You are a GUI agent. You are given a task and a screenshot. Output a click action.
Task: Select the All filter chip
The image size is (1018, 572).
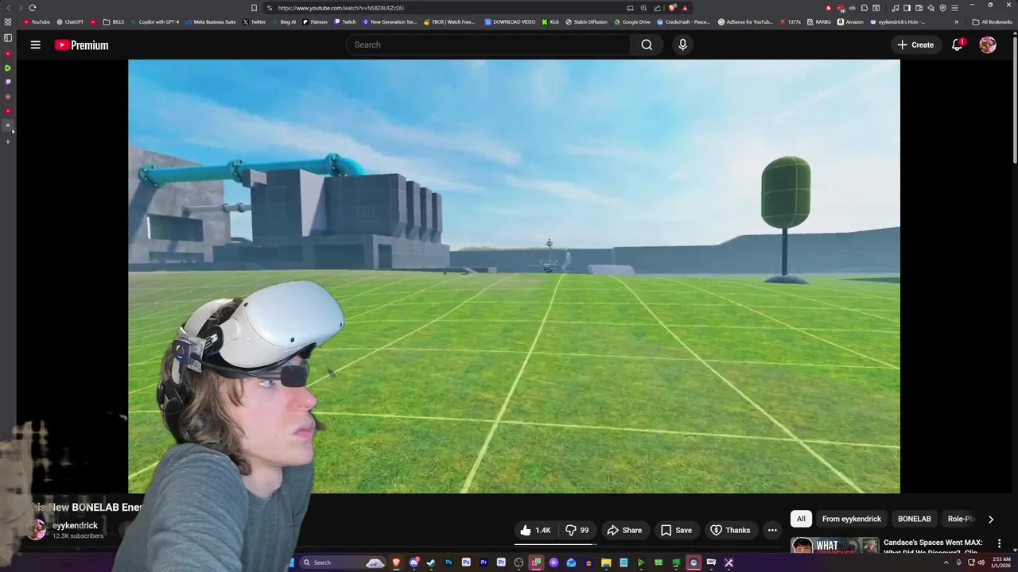click(x=801, y=519)
